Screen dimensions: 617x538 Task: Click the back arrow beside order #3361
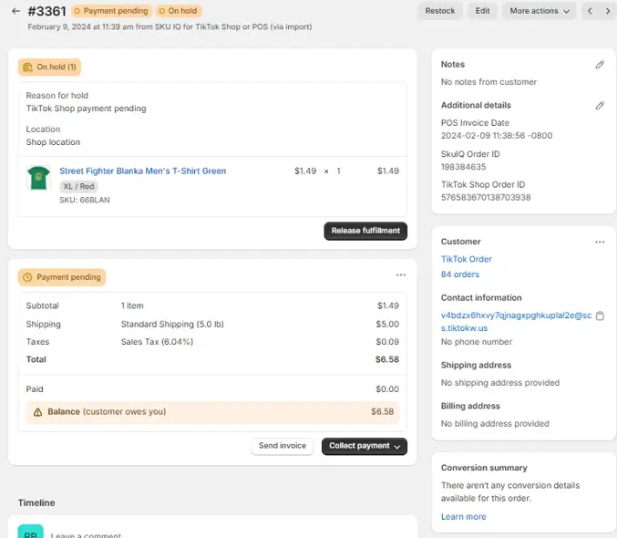(15, 11)
